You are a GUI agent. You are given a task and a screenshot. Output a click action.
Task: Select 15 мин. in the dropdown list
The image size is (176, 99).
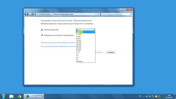(x=86, y=42)
